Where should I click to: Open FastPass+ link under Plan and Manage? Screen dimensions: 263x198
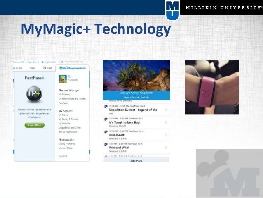pyautogui.click(x=63, y=103)
